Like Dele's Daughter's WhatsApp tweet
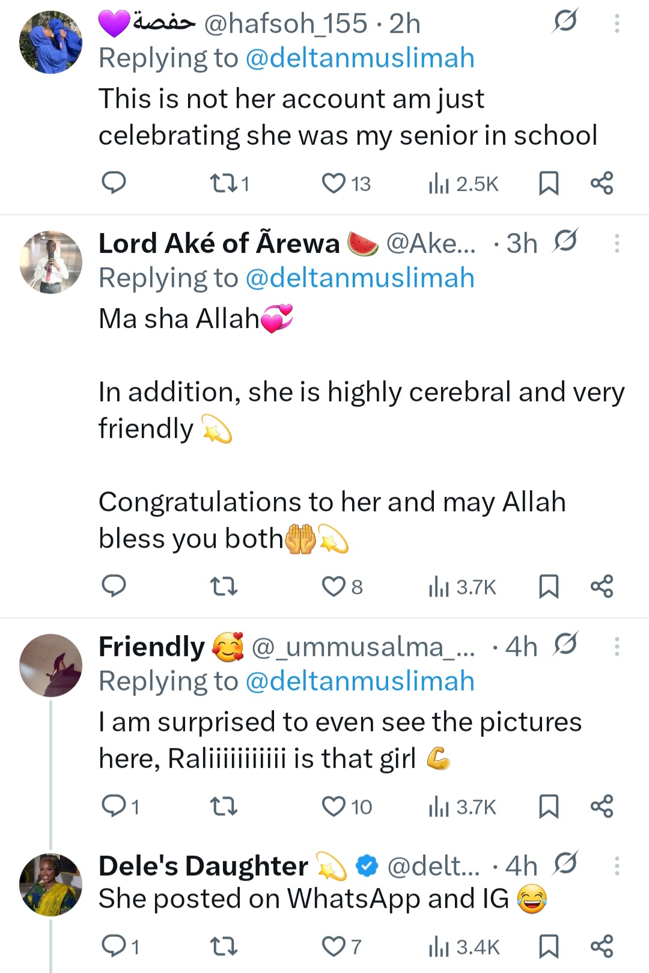Image resolution: width=649 pixels, height=973 pixels. 334,947
